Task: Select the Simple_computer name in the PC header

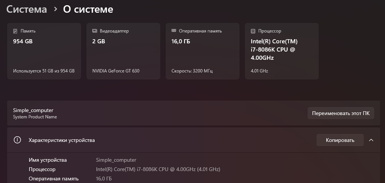Action: click(x=33, y=111)
